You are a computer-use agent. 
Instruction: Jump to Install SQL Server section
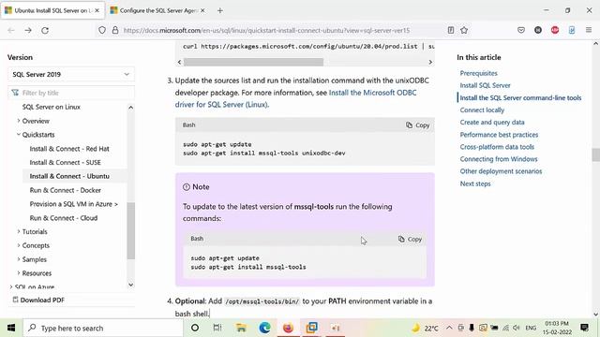485,85
